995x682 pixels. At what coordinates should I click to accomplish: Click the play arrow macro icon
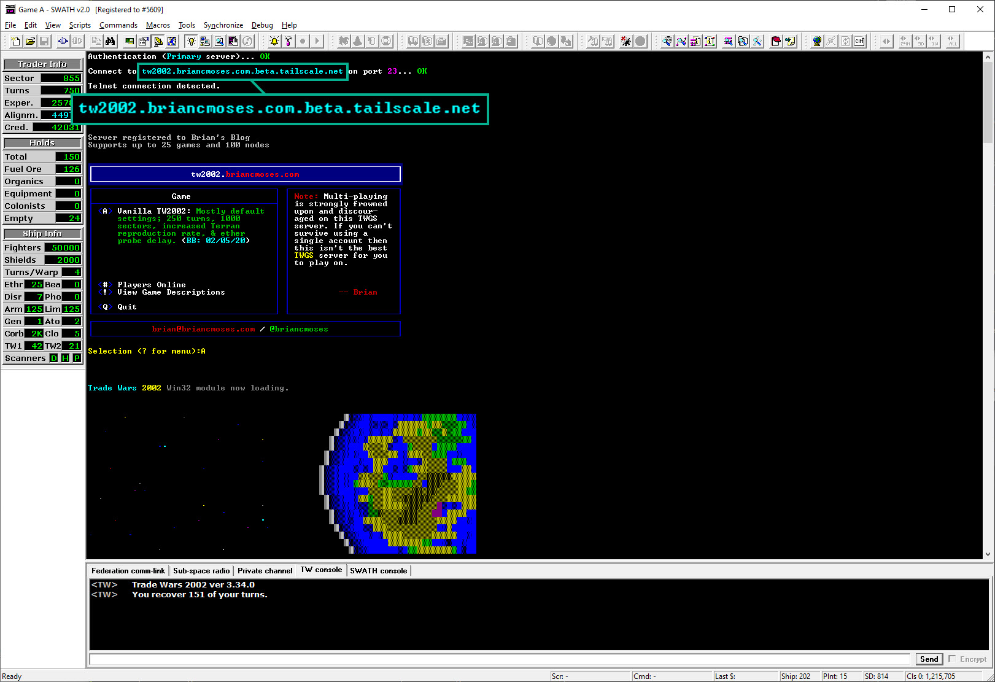[317, 41]
